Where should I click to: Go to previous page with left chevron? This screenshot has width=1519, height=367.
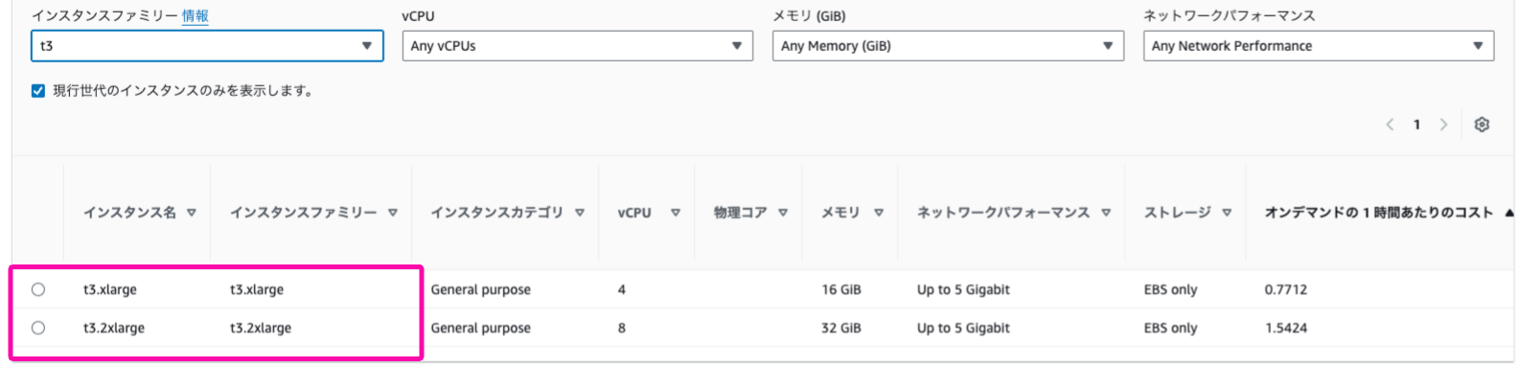(x=1390, y=125)
